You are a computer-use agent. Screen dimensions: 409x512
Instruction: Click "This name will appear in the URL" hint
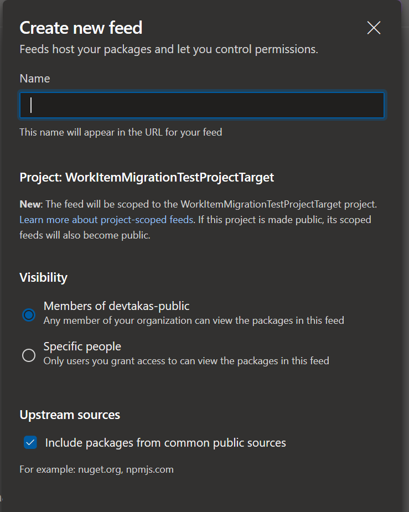121,132
